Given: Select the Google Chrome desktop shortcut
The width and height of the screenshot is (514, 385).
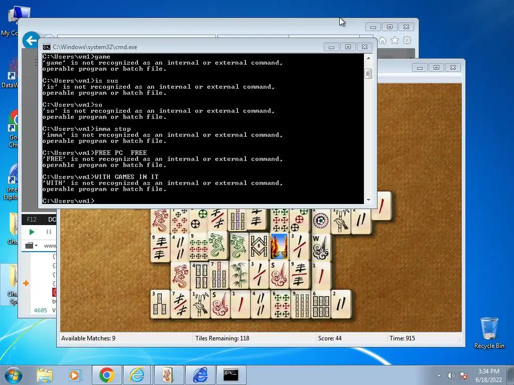Looking at the screenshot, I should 13,129.
